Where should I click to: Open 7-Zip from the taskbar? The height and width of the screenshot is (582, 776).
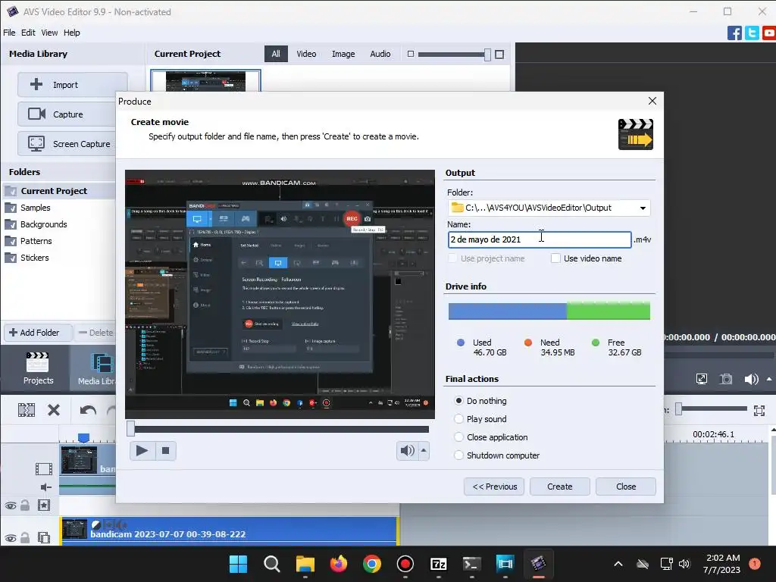click(439, 564)
